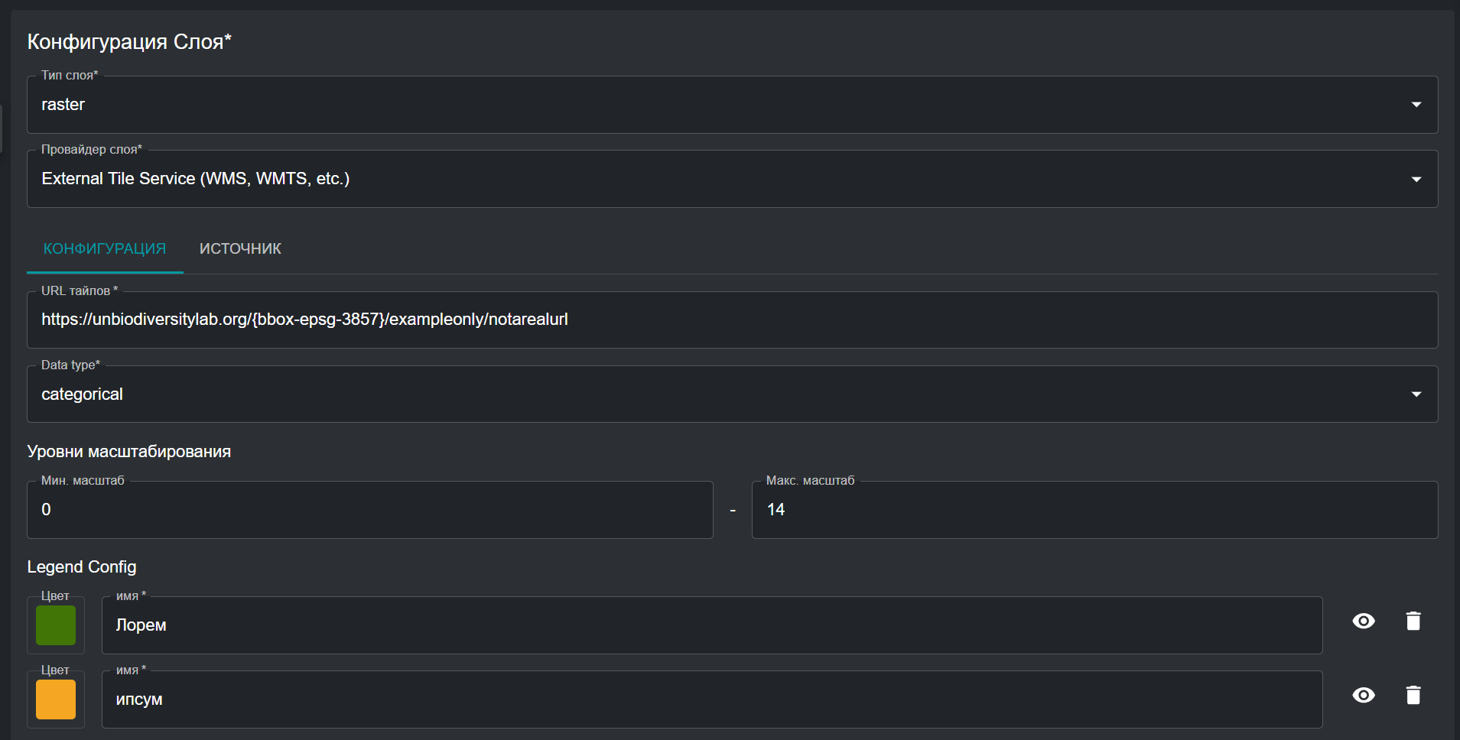The image size is (1460, 740).
Task: Delete the Лорем legend entry
Action: pos(1413,622)
